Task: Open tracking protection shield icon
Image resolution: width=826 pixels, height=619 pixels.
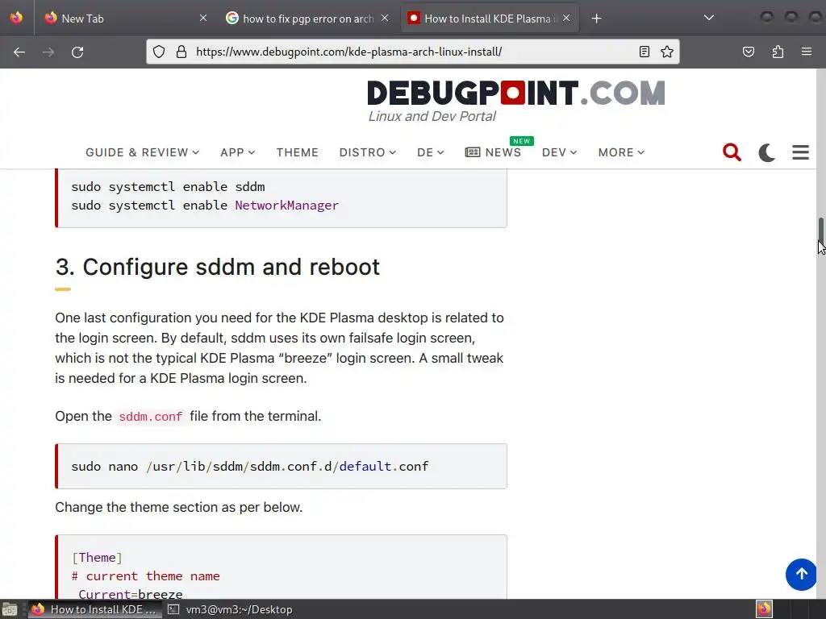Action: [159, 52]
